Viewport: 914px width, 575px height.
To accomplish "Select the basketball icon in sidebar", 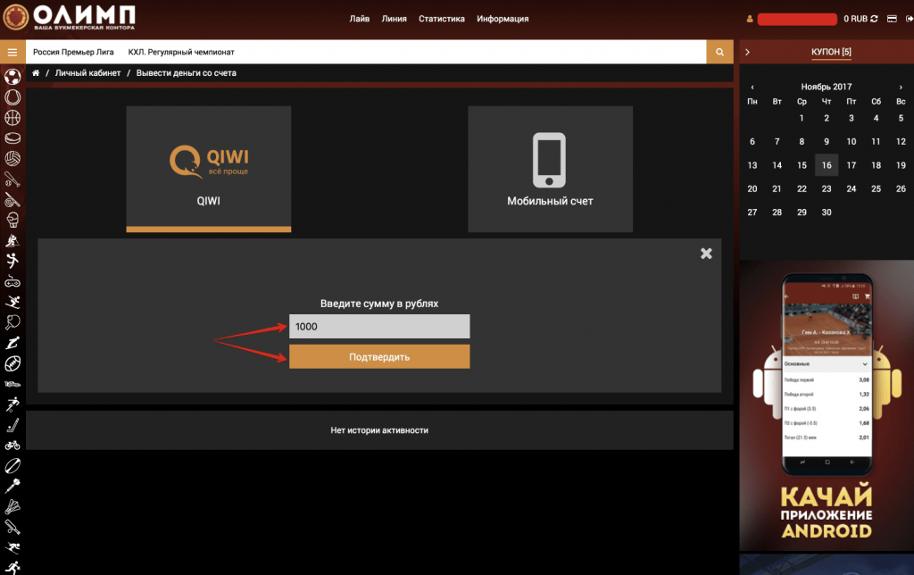I will pos(12,117).
